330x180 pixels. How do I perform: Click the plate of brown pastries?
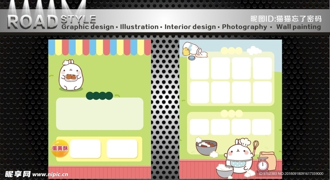[x=71, y=77]
